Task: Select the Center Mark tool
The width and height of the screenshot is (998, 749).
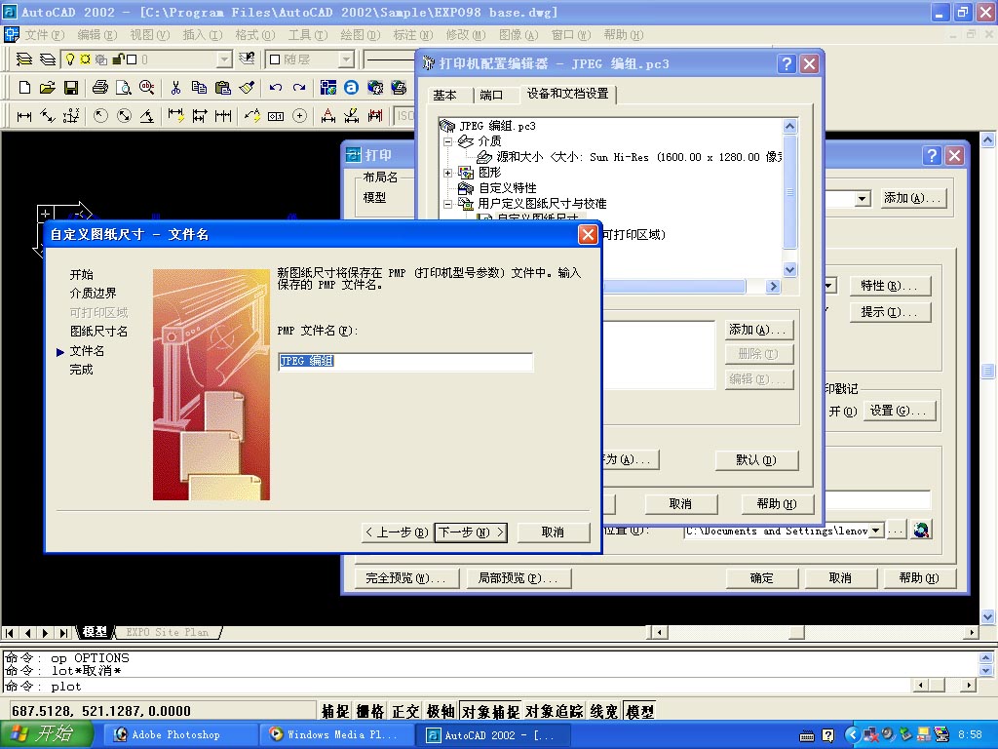Action: pos(299,116)
